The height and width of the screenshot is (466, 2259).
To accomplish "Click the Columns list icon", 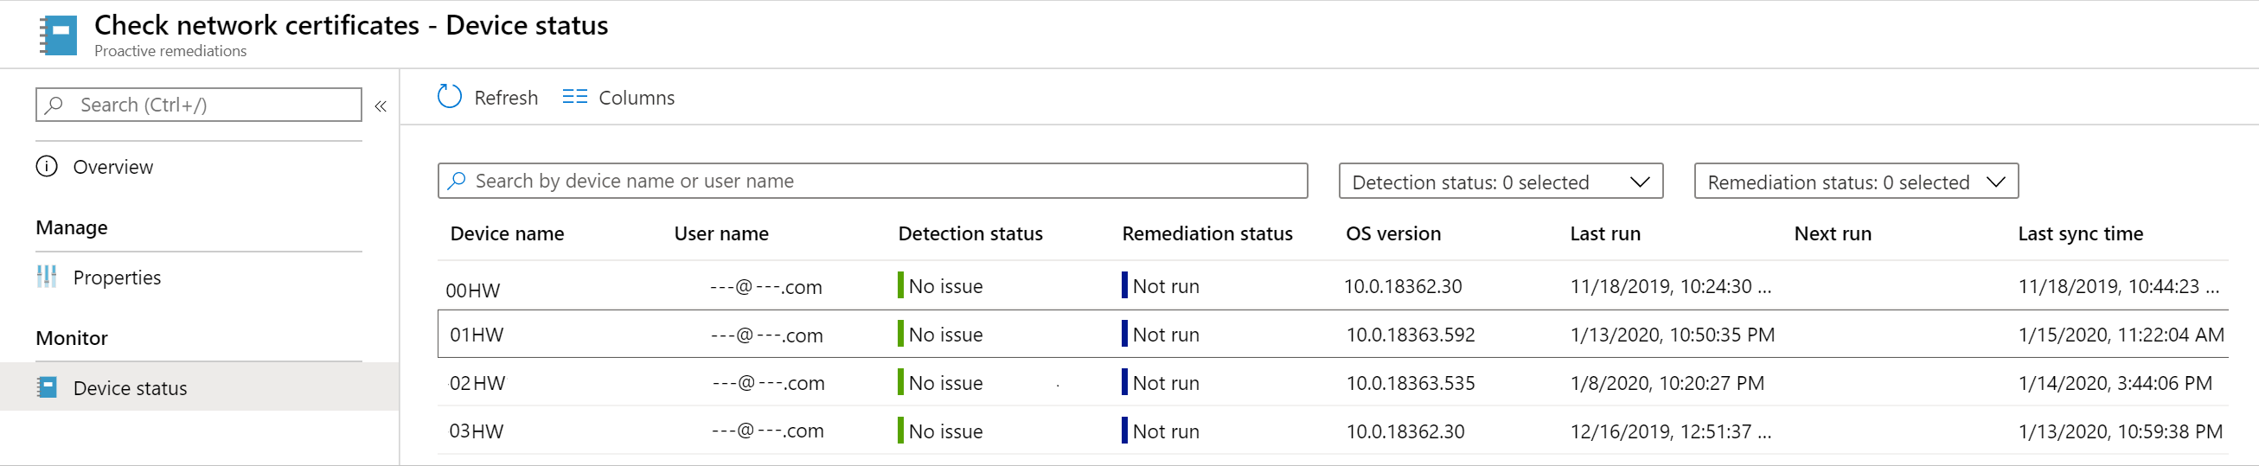I will coord(574,97).
